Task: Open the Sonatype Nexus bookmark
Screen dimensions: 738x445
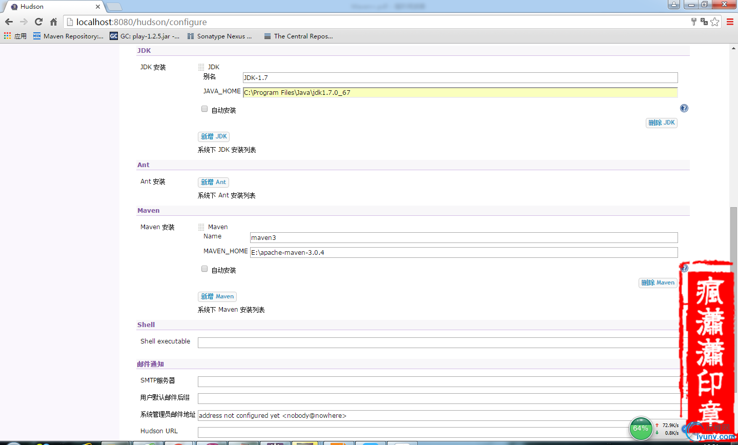Action: tap(219, 36)
